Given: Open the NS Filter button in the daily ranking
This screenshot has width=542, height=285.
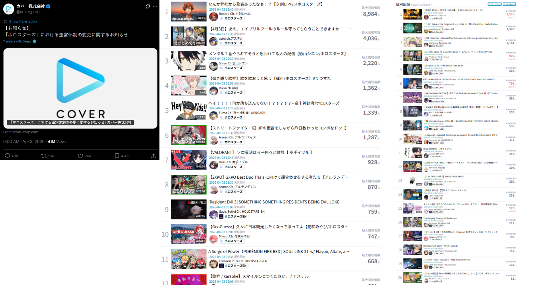Looking at the screenshot, I should [509, 4].
